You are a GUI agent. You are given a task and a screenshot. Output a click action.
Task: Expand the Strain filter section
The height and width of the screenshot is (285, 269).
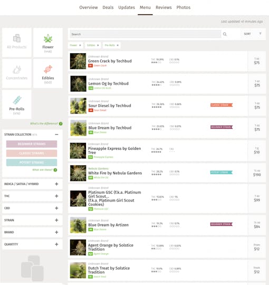pos(56,220)
